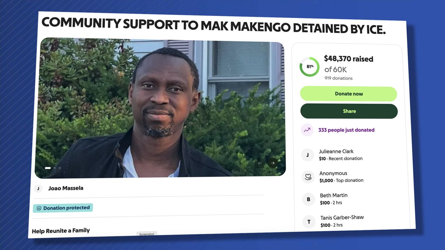Click the Anonymous donor heart-hand icon

[x=308, y=177]
